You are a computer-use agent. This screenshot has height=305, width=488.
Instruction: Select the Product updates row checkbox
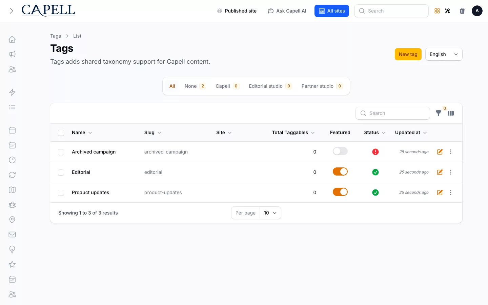coord(61,193)
